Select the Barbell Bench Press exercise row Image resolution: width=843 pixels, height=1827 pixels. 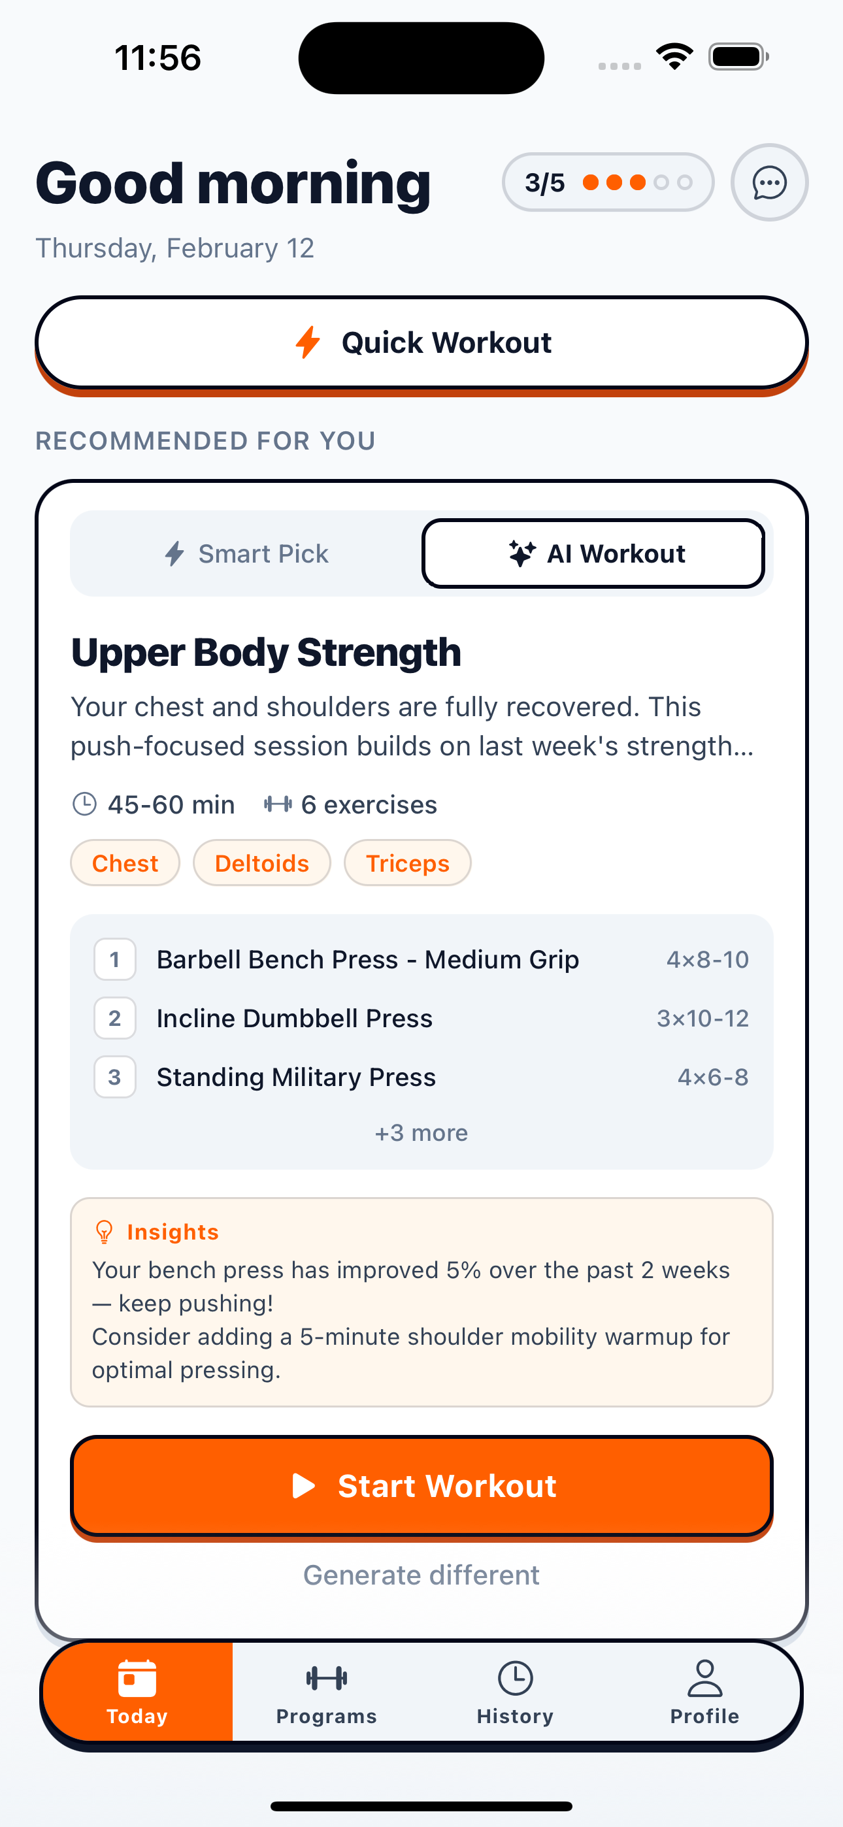(x=421, y=960)
